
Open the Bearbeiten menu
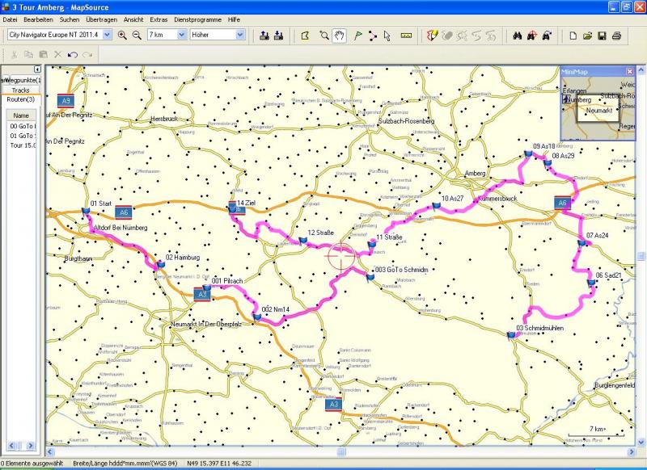[38, 19]
